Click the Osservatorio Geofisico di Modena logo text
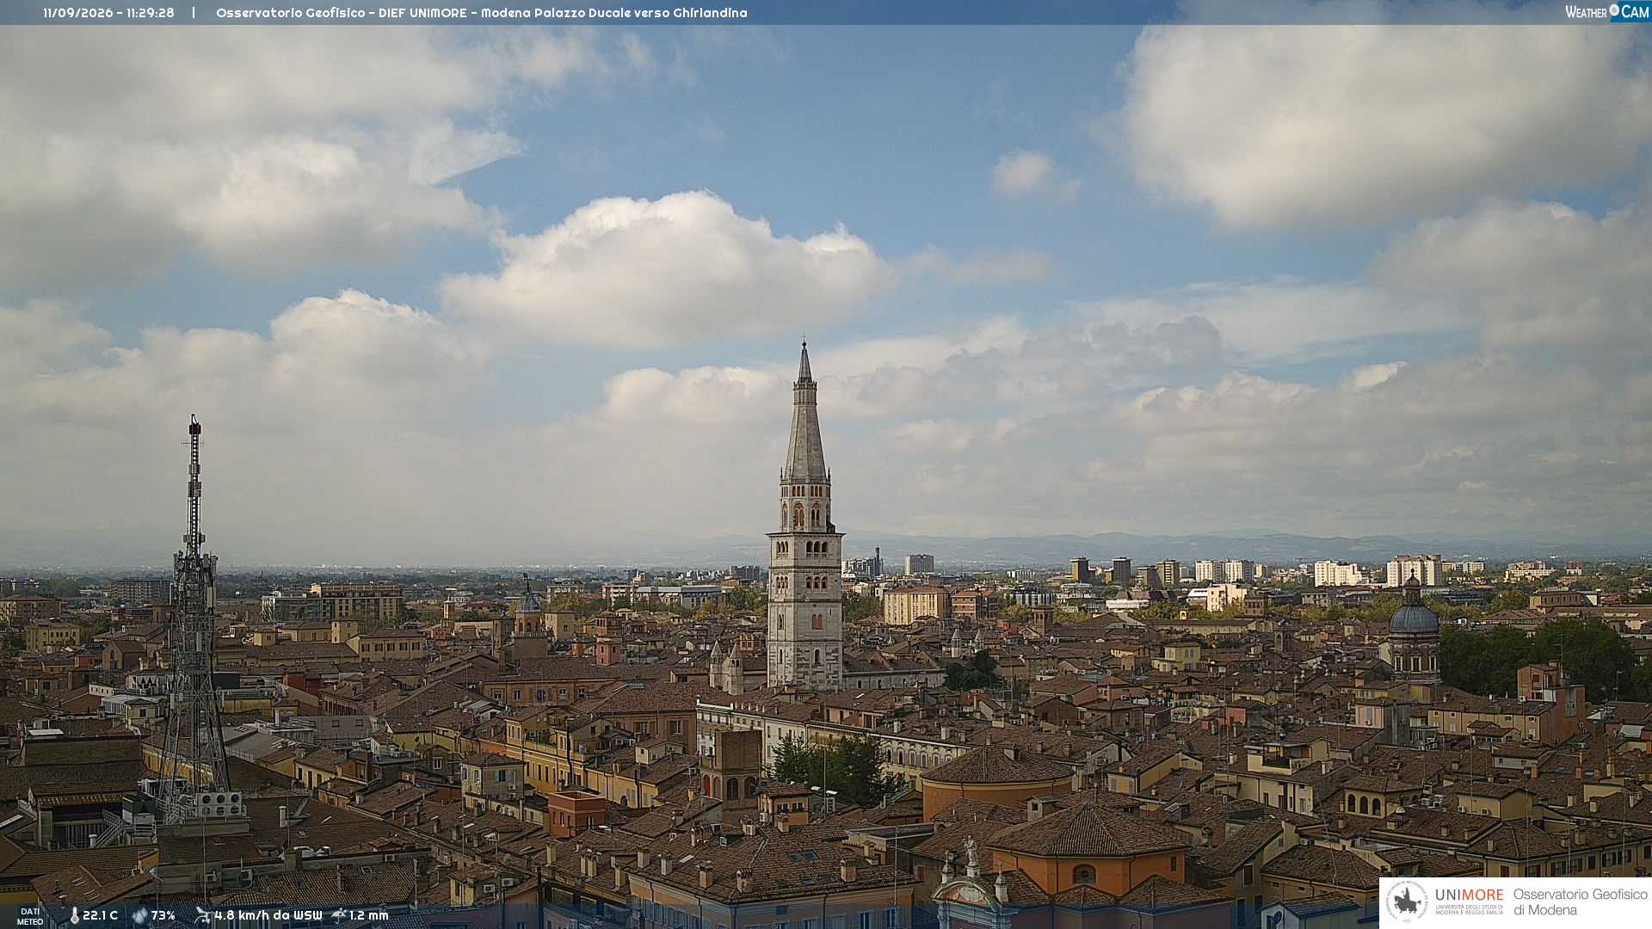 tap(1580, 902)
